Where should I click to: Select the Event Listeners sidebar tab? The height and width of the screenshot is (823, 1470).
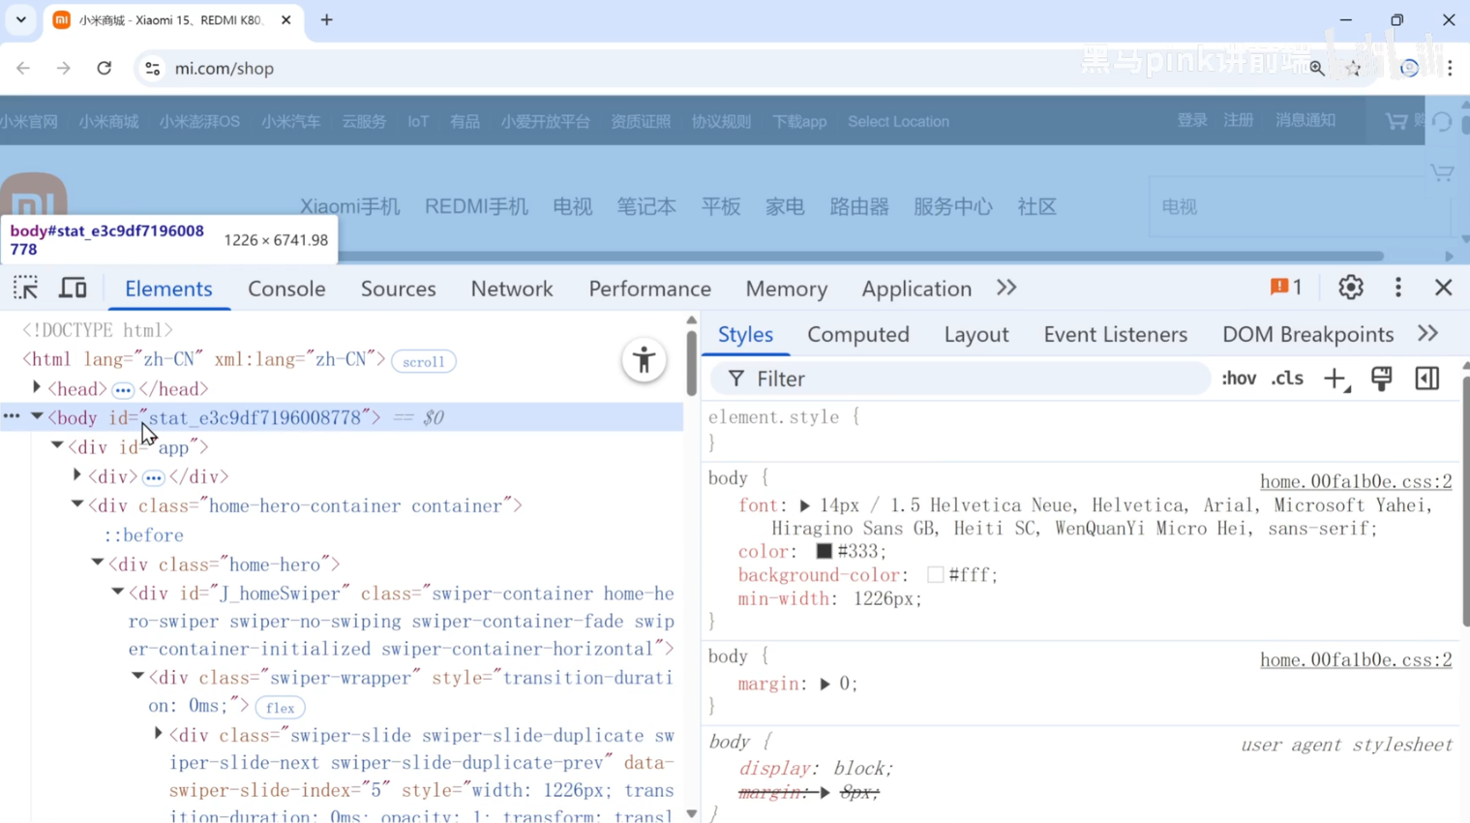pos(1115,334)
